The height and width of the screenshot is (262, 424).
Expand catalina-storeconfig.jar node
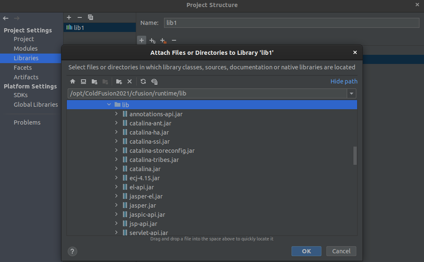[x=116, y=150]
